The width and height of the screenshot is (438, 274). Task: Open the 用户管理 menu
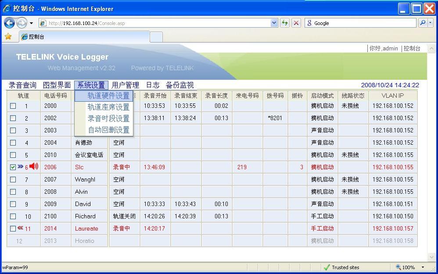[125, 85]
